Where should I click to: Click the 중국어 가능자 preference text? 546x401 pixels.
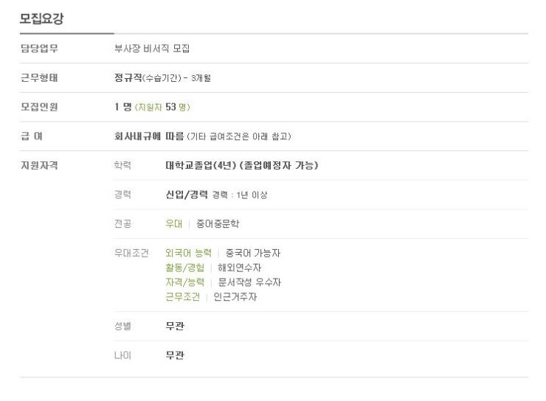point(253,253)
